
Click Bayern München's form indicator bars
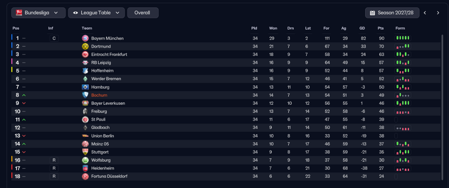(403, 38)
